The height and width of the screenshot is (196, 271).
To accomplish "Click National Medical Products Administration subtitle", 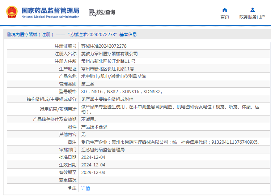I will [50, 17].
